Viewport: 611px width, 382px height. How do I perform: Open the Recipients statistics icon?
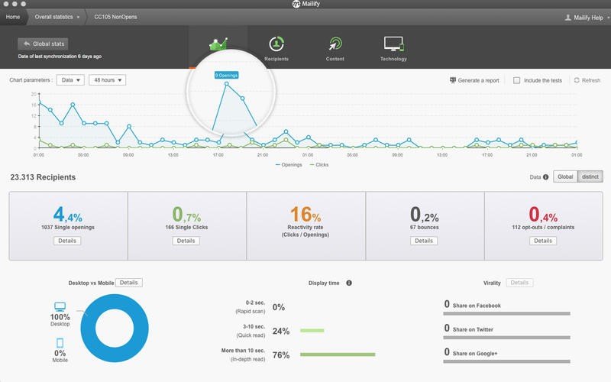(x=276, y=44)
